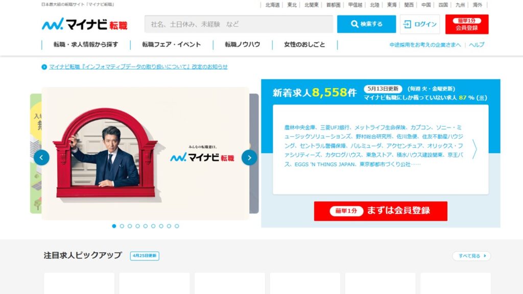The height and width of the screenshot is (294, 523).
Task: Click the main マイナビ転職 banner image
Action: (x=146, y=153)
